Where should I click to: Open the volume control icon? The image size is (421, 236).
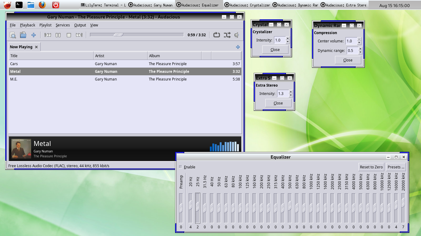pyautogui.click(x=237, y=35)
